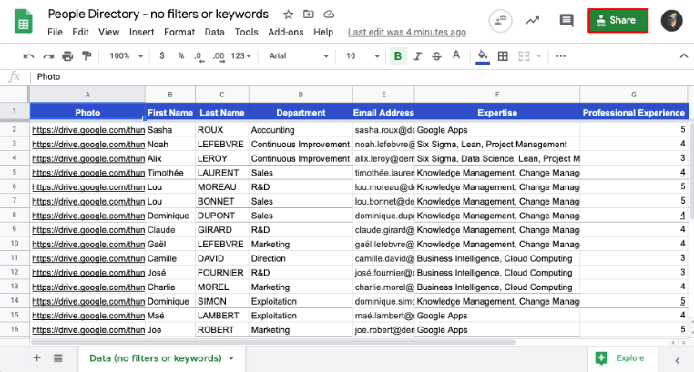Toggle italic formatting

[417, 56]
